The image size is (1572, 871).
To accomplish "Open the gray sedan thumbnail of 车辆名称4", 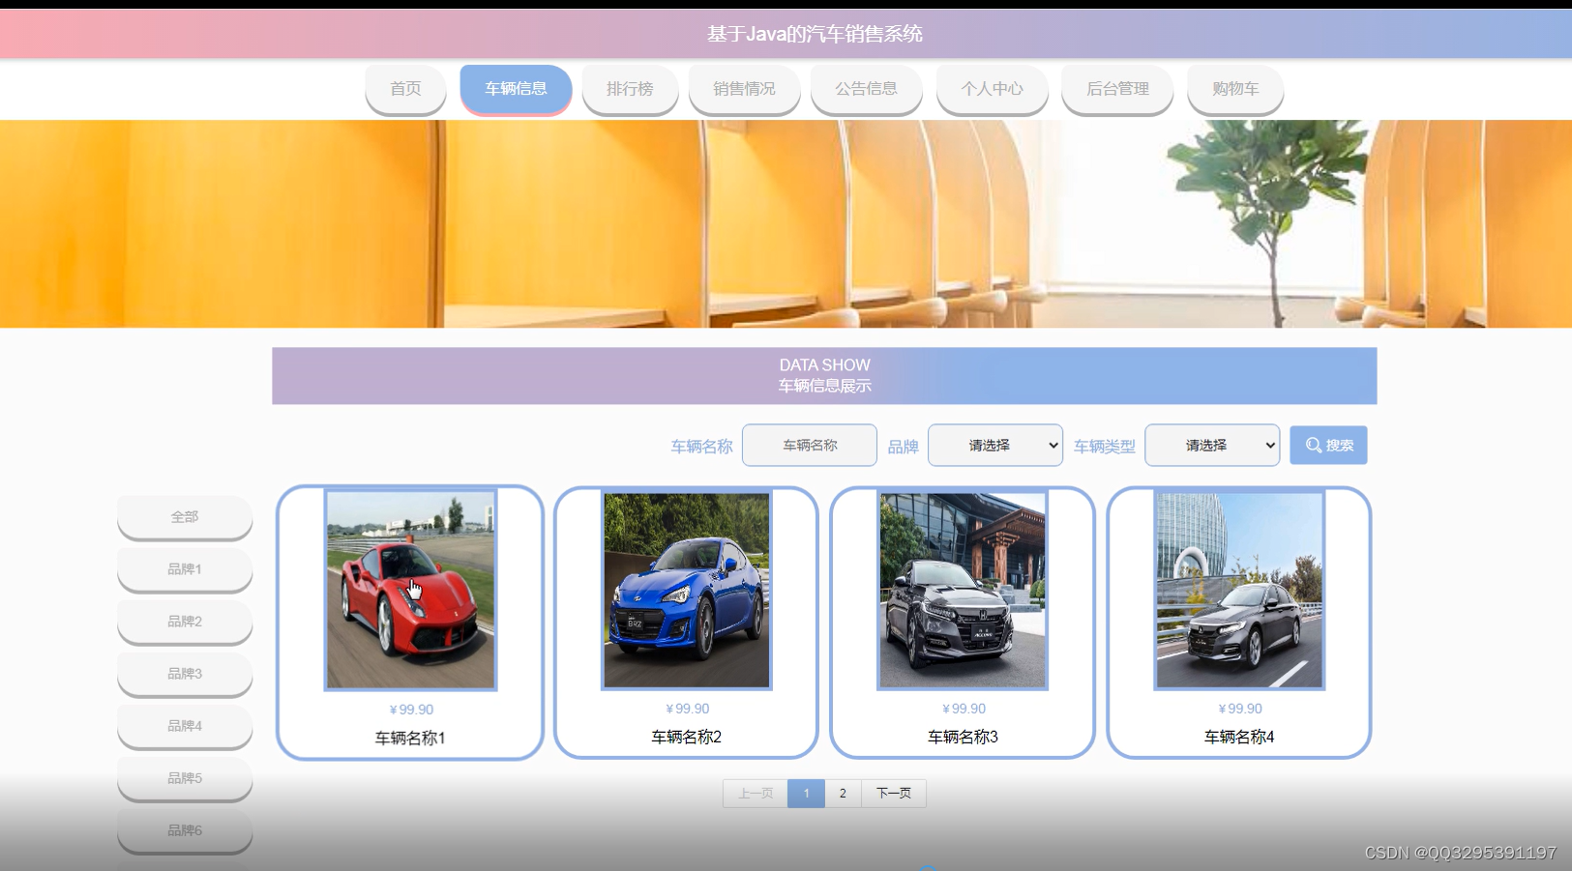I will 1239,590.
